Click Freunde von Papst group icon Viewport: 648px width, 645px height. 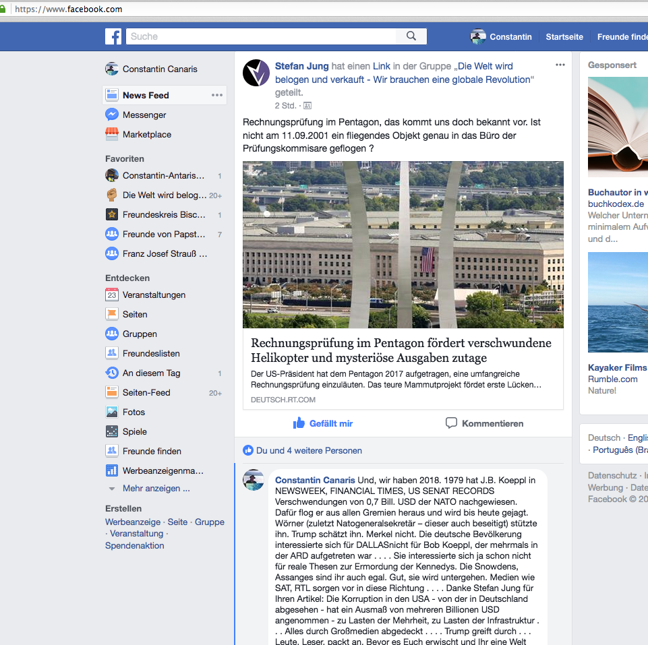click(x=111, y=234)
